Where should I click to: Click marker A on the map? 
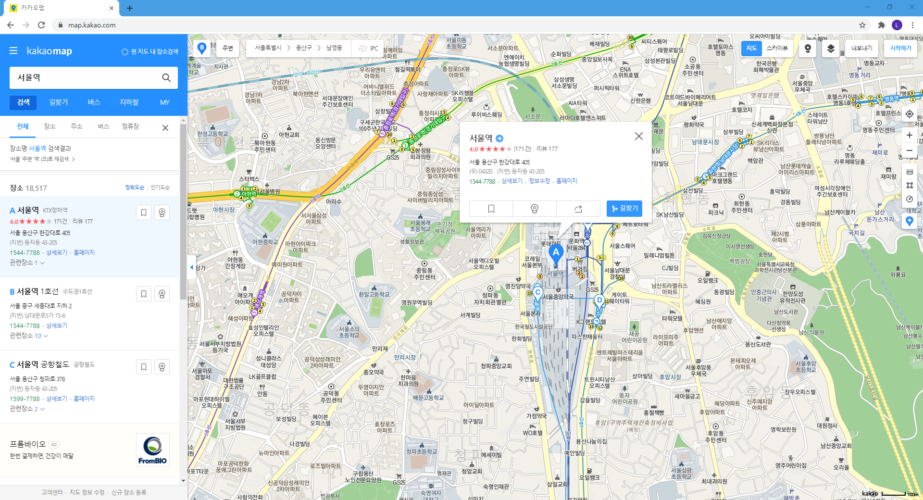click(x=556, y=253)
